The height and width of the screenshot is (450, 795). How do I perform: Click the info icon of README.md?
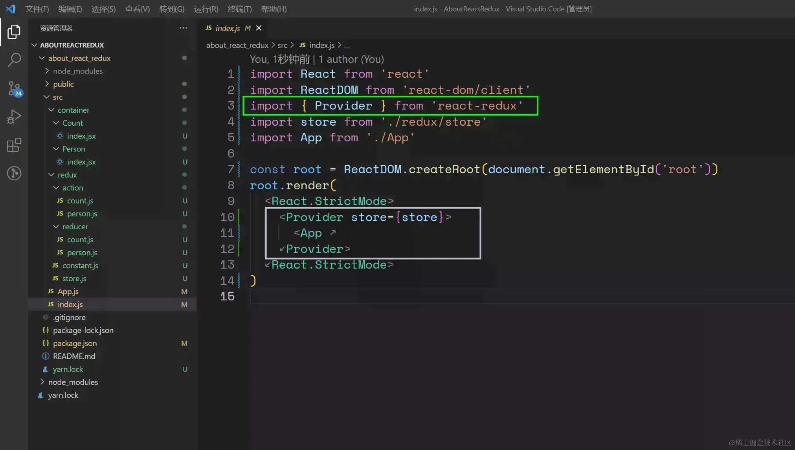(46, 356)
